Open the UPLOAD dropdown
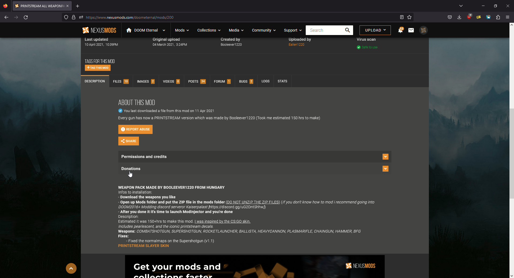The image size is (514, 278). coord(375,30)
